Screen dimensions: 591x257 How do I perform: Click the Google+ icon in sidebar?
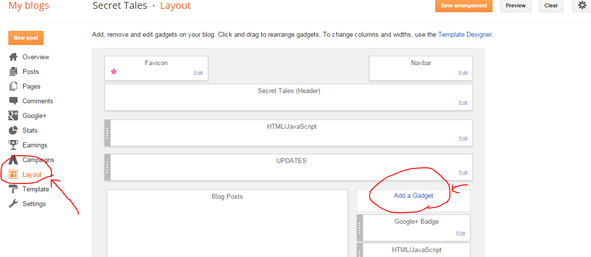(13, 116)
